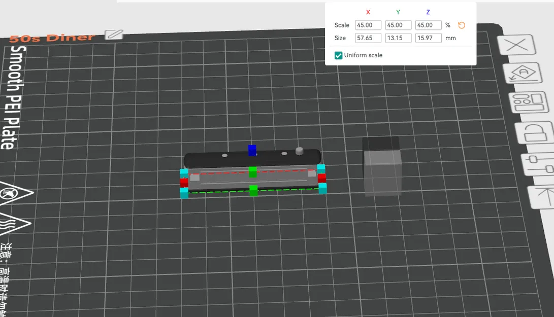Grab the blue Z-axis scale handle
554x317 pixels.
[252, 150]
